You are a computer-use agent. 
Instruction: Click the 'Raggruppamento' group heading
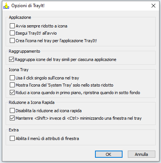click(25, 51)
